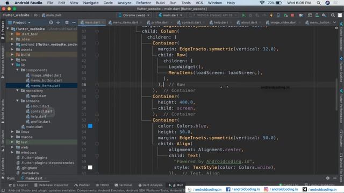
Task: Select main.dart under lib folder
Action: point(32,127)
